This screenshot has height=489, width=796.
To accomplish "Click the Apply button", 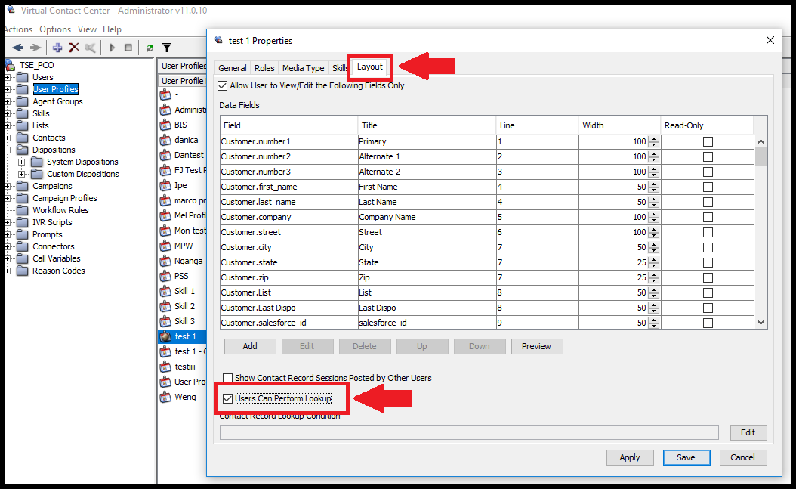I will [x=630, y=457].
